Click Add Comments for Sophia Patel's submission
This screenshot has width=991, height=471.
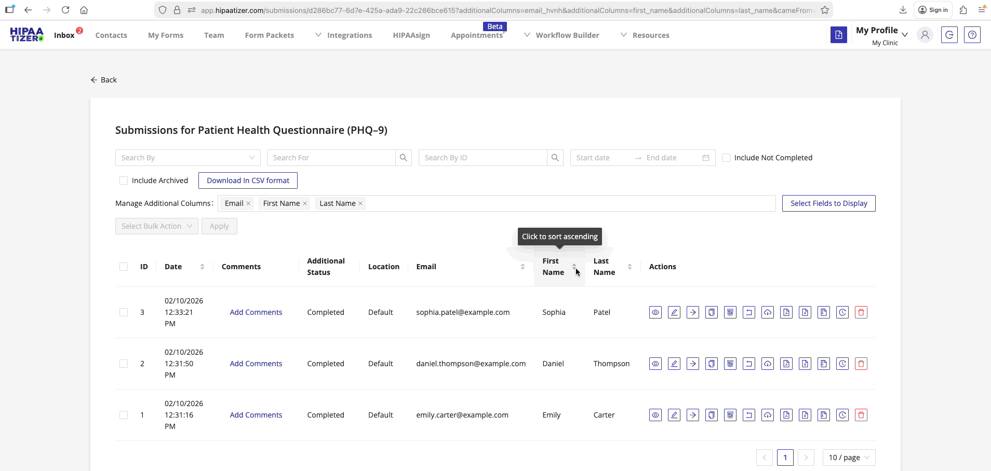point(256,312)
